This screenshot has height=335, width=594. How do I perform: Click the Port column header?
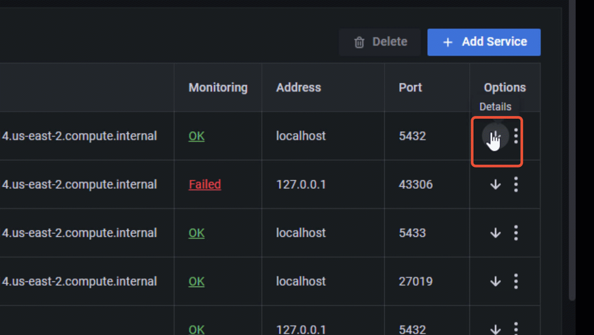coord(410,88)
